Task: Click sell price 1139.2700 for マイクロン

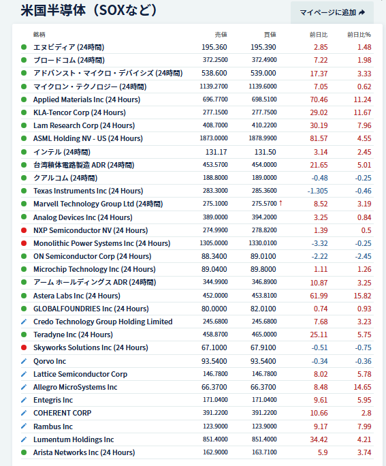Action: [x=214, y=87]
